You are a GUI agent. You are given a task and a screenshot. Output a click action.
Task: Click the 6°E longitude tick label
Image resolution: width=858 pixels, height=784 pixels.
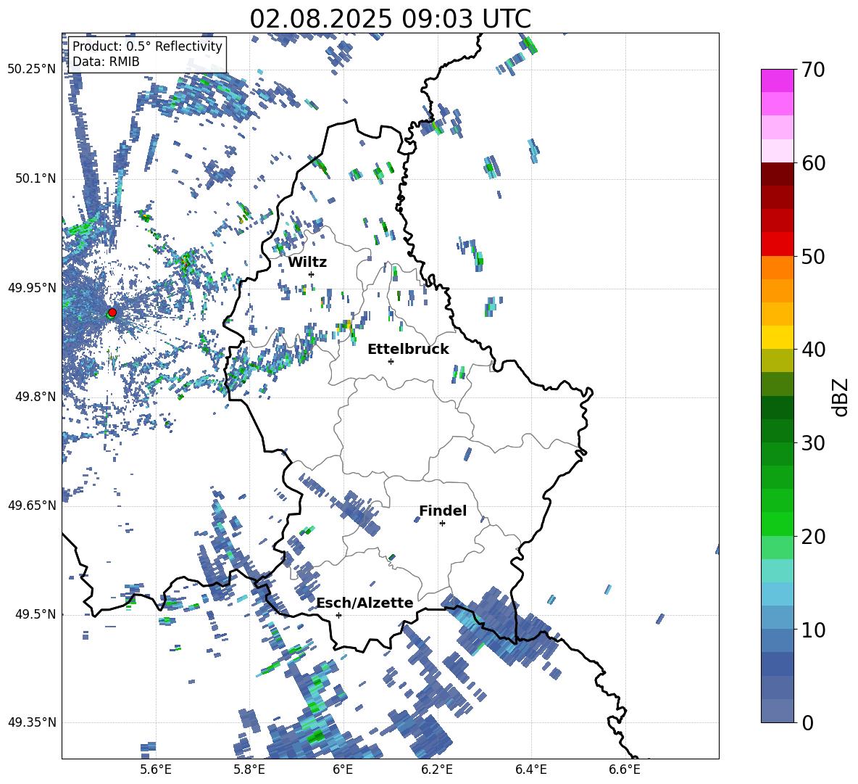pos(343,769)
